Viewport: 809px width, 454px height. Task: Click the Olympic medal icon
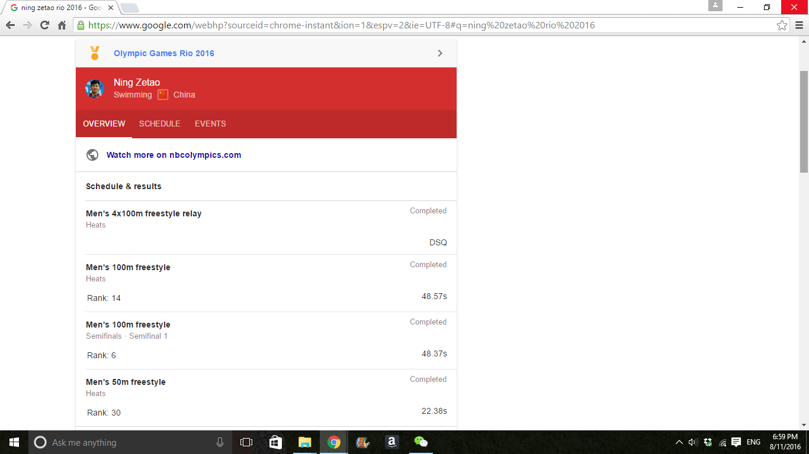(x=95, y=53)
